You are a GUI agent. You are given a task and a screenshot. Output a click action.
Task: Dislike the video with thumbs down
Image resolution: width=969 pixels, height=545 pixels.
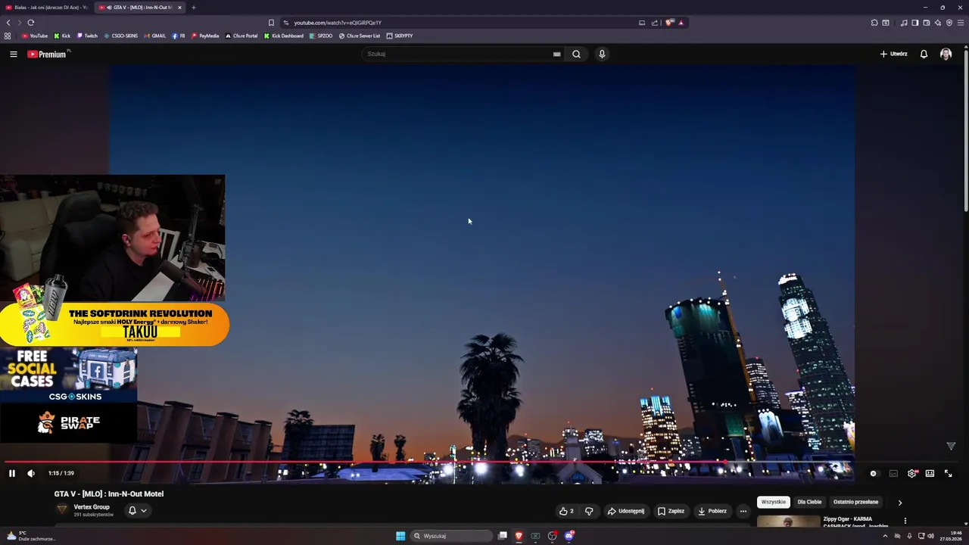589,511
